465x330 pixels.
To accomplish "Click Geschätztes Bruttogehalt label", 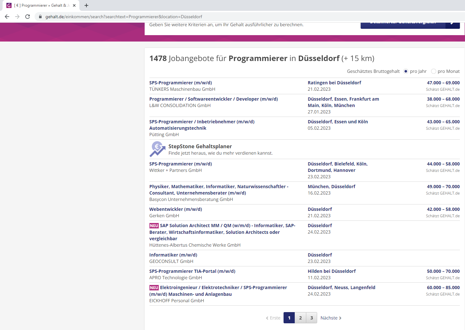I will [373, 71].
